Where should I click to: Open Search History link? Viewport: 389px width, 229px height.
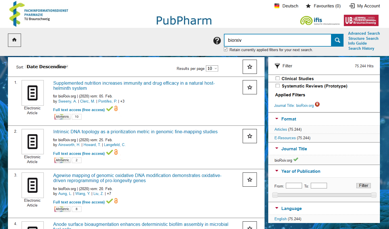click(x=361, y=48)
